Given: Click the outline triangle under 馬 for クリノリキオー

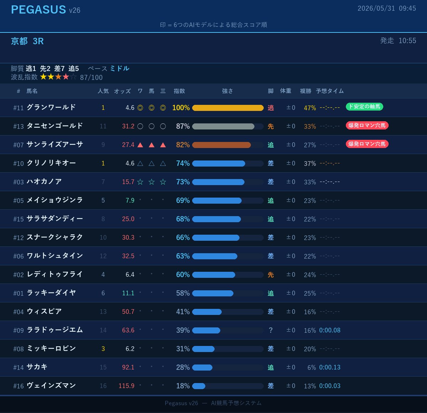Looking at the screenshot, I should click(152, 163).
